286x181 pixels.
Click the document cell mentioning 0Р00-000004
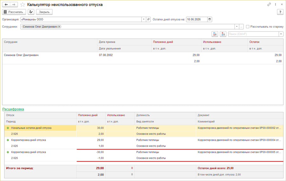point(240,140)
